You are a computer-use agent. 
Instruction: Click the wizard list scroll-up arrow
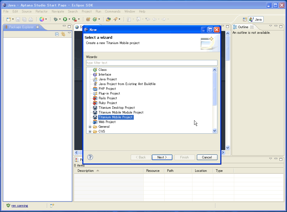[215, 70]
